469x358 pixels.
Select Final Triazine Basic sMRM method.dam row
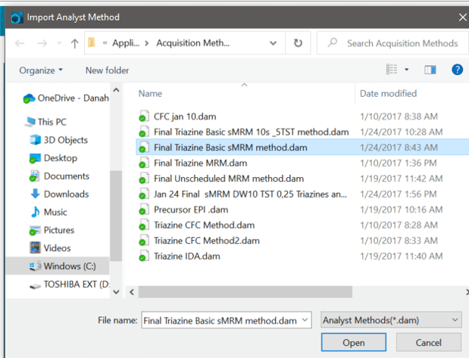[302, 148]
